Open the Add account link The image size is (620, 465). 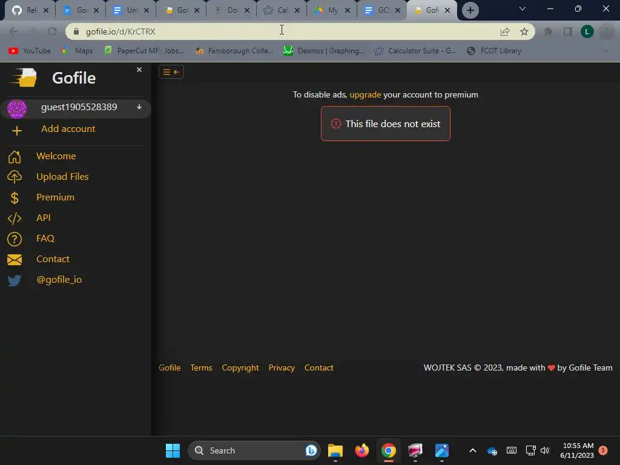pos(68,129)
